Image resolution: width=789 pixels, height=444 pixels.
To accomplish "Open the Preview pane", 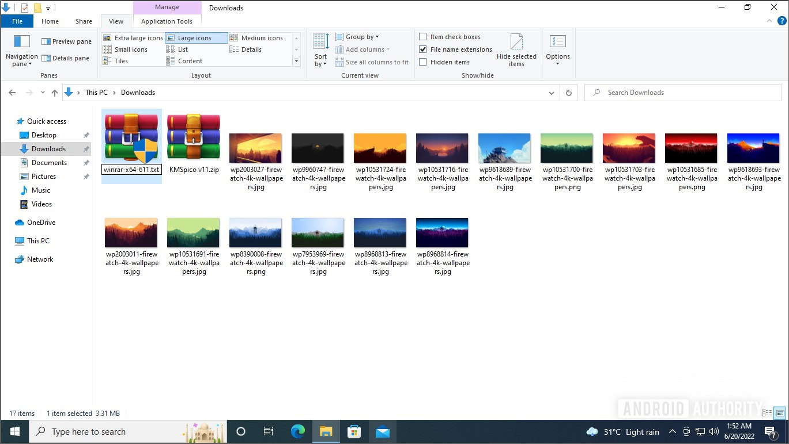I will pos(66,41).
